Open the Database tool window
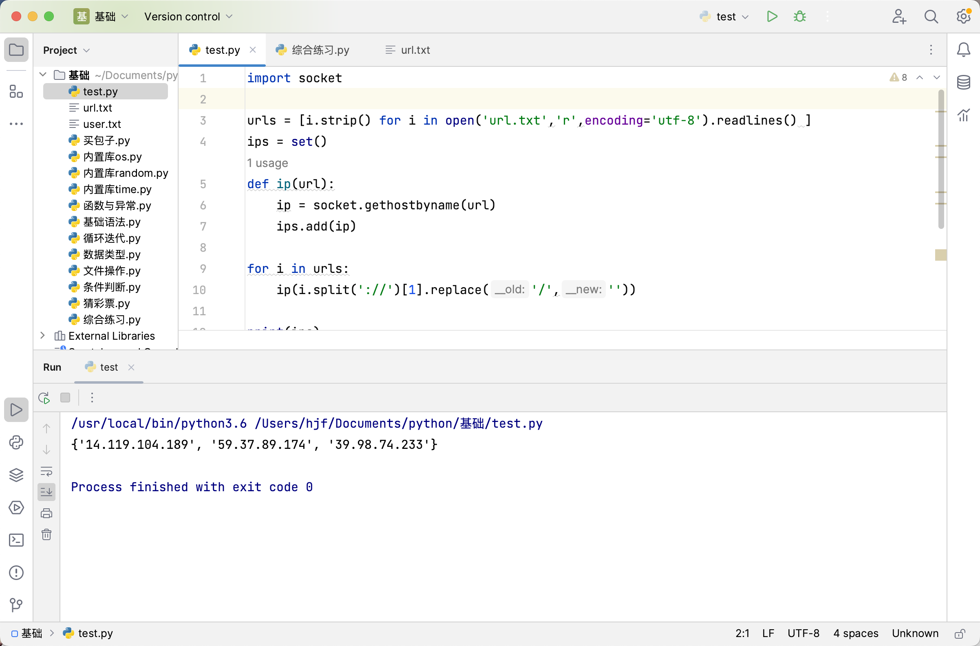The height and width of the screenshot is (646, 980). 964,82
